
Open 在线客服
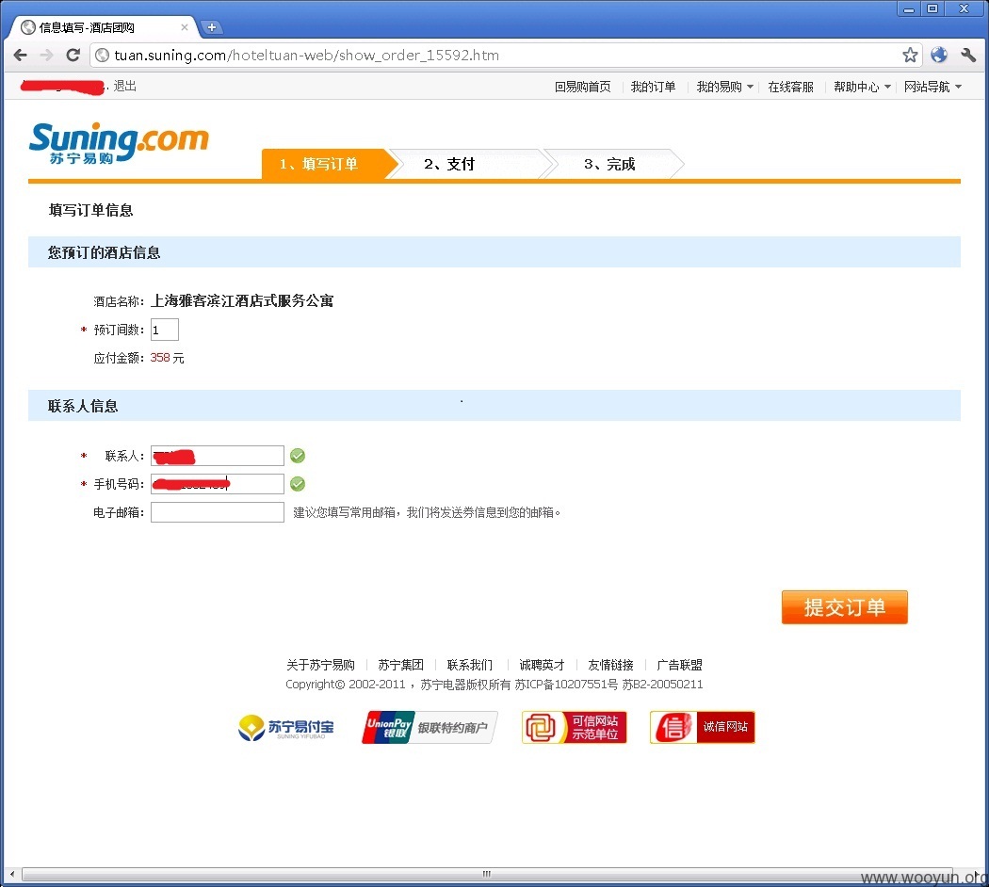[x=790, y=87]
